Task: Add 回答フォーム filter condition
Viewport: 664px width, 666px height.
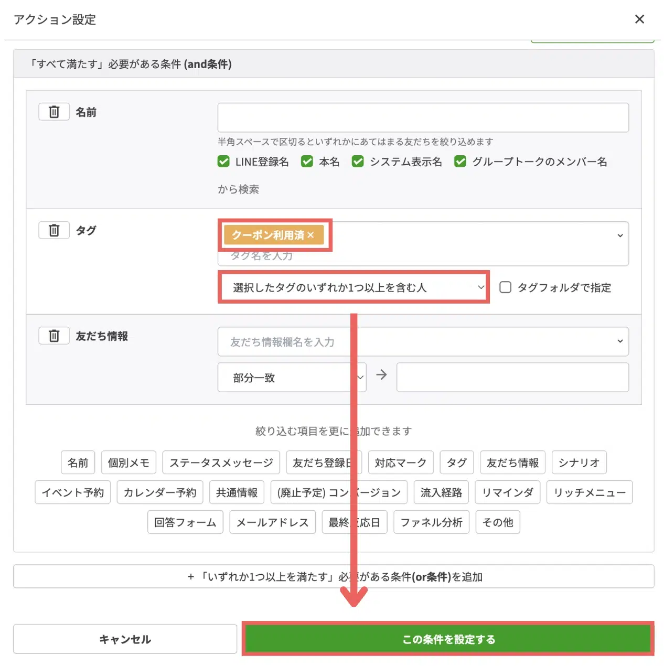Action: [x=185, y=522]
